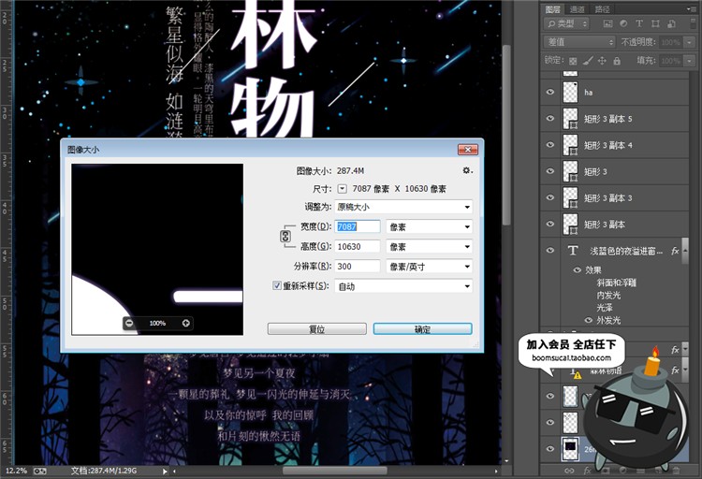Toggle visibility of 浅蓝色的夜溢进窗 text layer
This screenshot has width=702, height=479.
point(550,250)
